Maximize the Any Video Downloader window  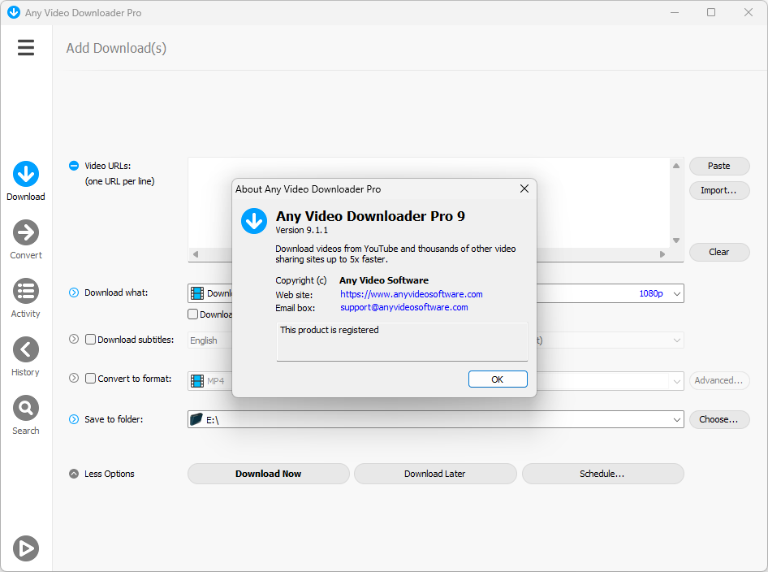tap(711, 12)
